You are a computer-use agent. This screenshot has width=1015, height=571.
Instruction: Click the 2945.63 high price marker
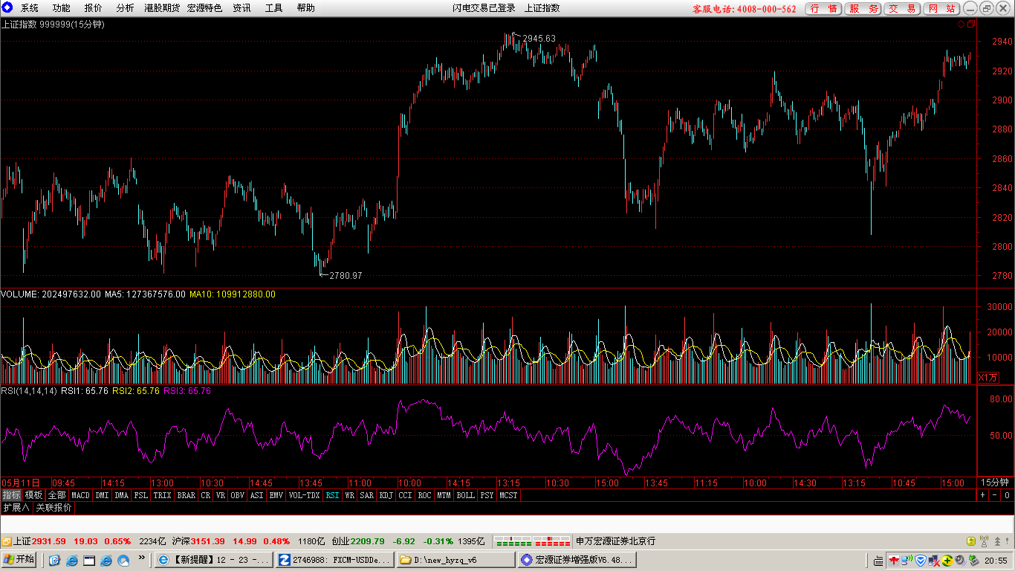(539, 39)
